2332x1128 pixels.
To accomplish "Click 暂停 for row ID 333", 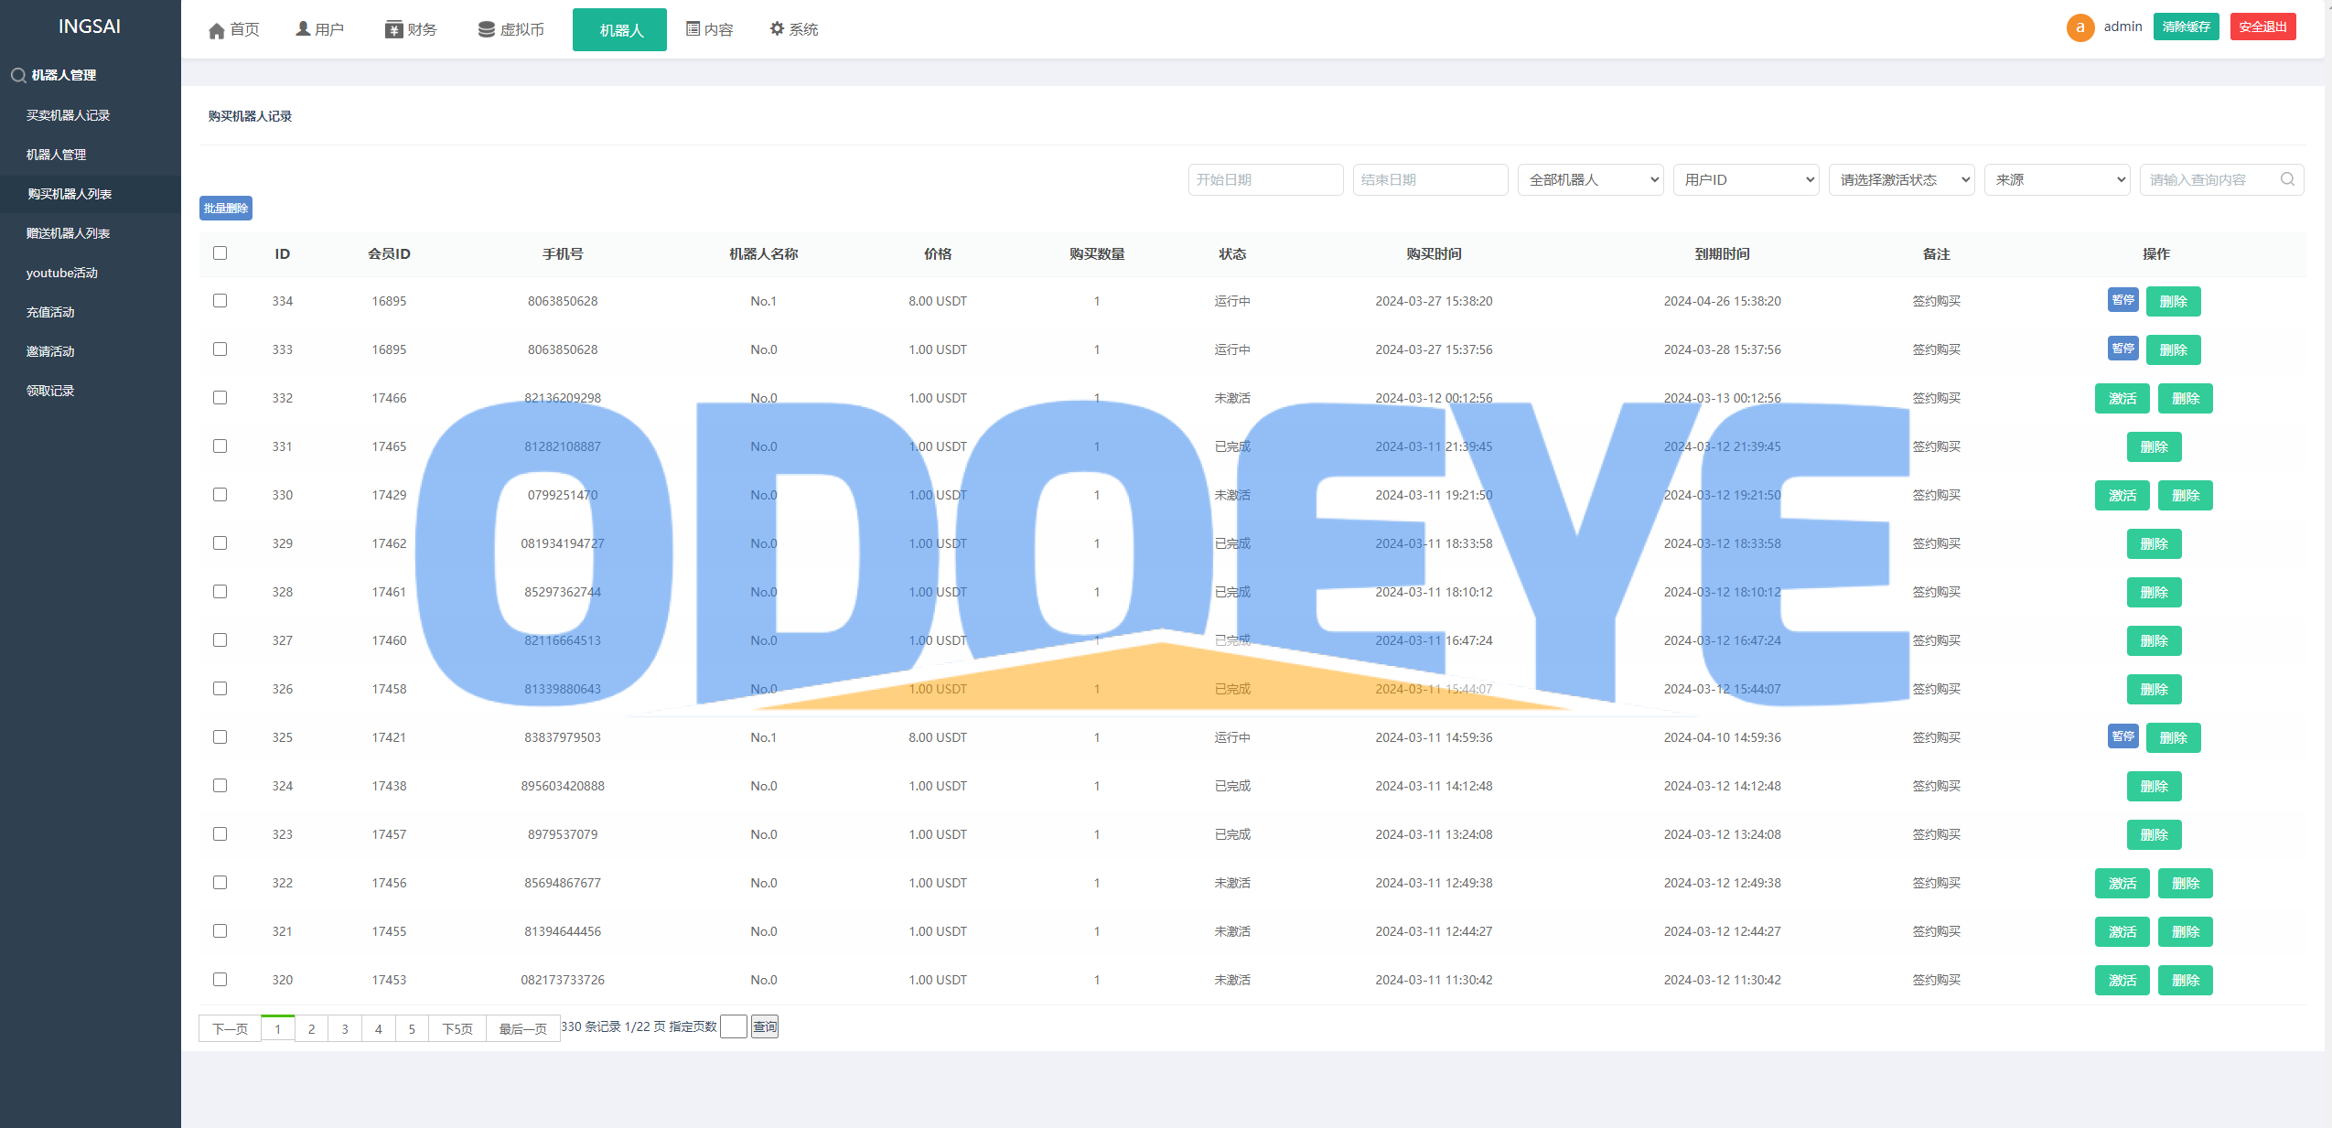I will click(x=2122, y=349).
